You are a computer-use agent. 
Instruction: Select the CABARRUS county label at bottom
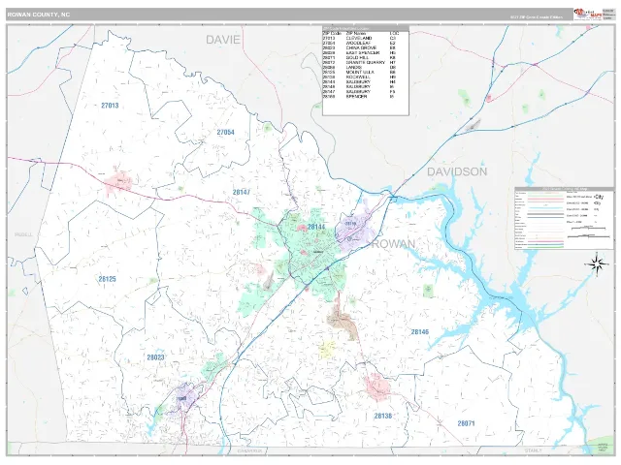[249, 451]
